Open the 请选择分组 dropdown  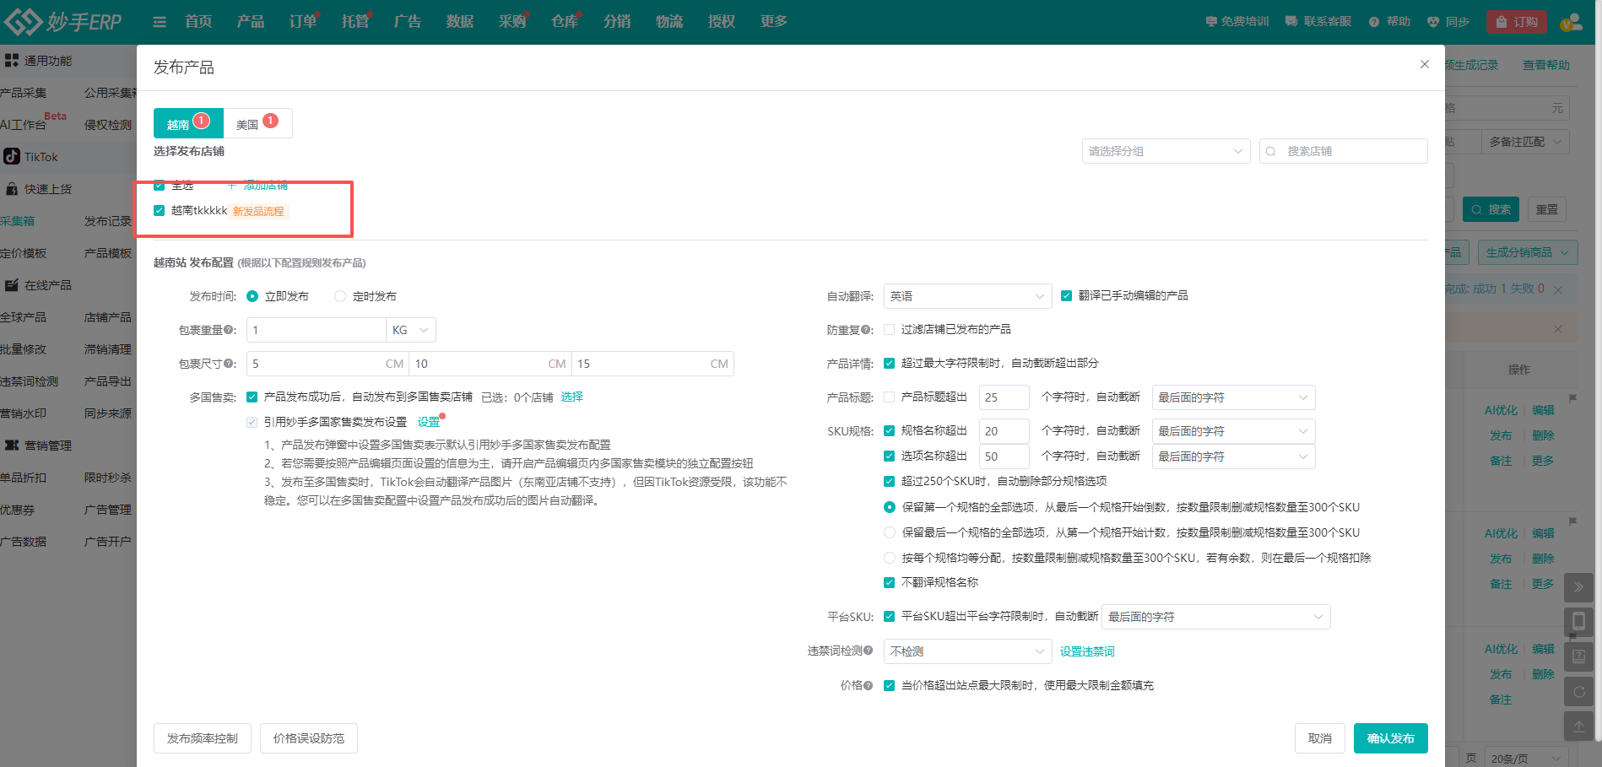pos(1166,151)
